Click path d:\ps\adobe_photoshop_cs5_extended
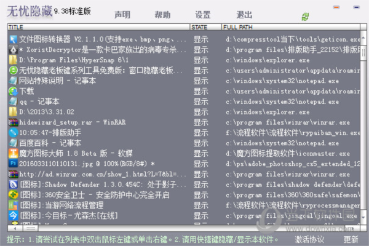 [x=293, y=164]
